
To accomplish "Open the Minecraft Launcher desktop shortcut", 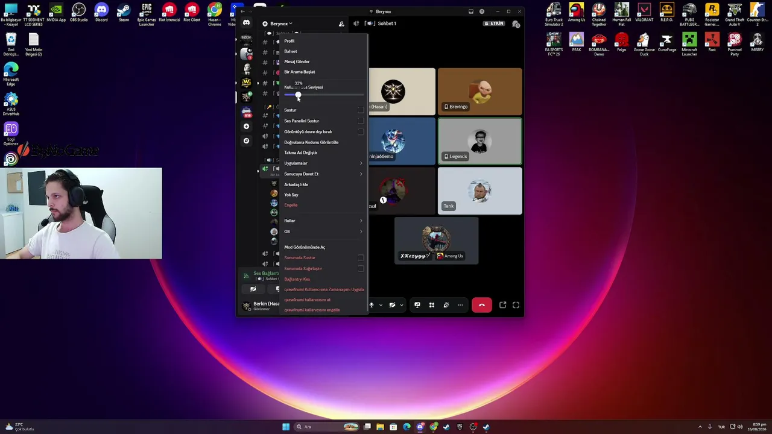I will 689,45.
